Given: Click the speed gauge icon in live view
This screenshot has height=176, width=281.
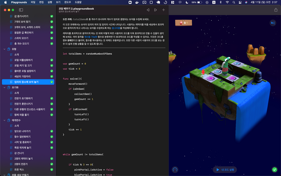Looking at the screenshot, I should 175,169.
